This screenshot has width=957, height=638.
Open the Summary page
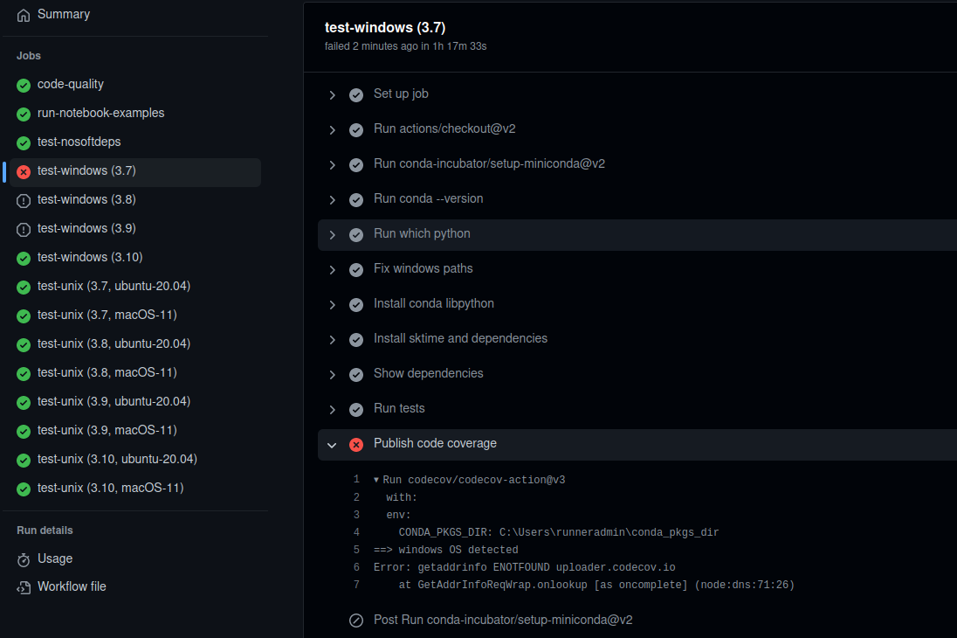tap(62, 14)
